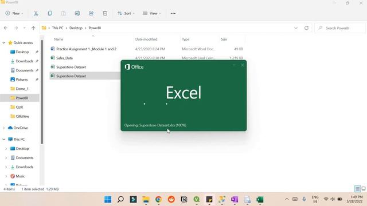Sort by the Size column header
This screenshot has width=367, height=206.
[224, 39]
